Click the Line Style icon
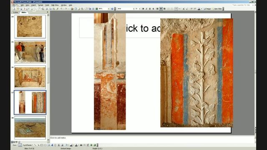 [81, 145]
